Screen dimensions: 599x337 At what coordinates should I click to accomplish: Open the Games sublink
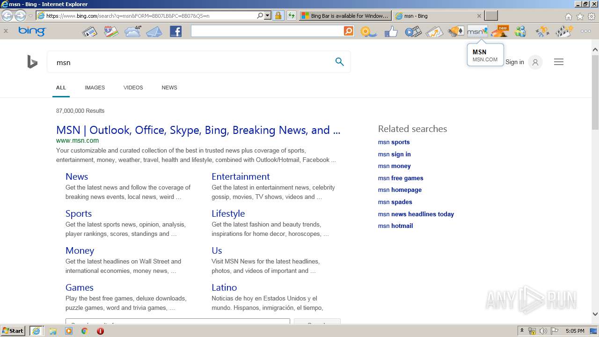tap(80, 287)
